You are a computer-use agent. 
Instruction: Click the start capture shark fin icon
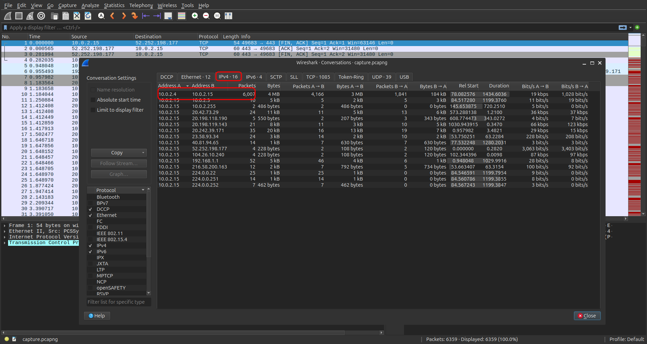click(8, 16)
